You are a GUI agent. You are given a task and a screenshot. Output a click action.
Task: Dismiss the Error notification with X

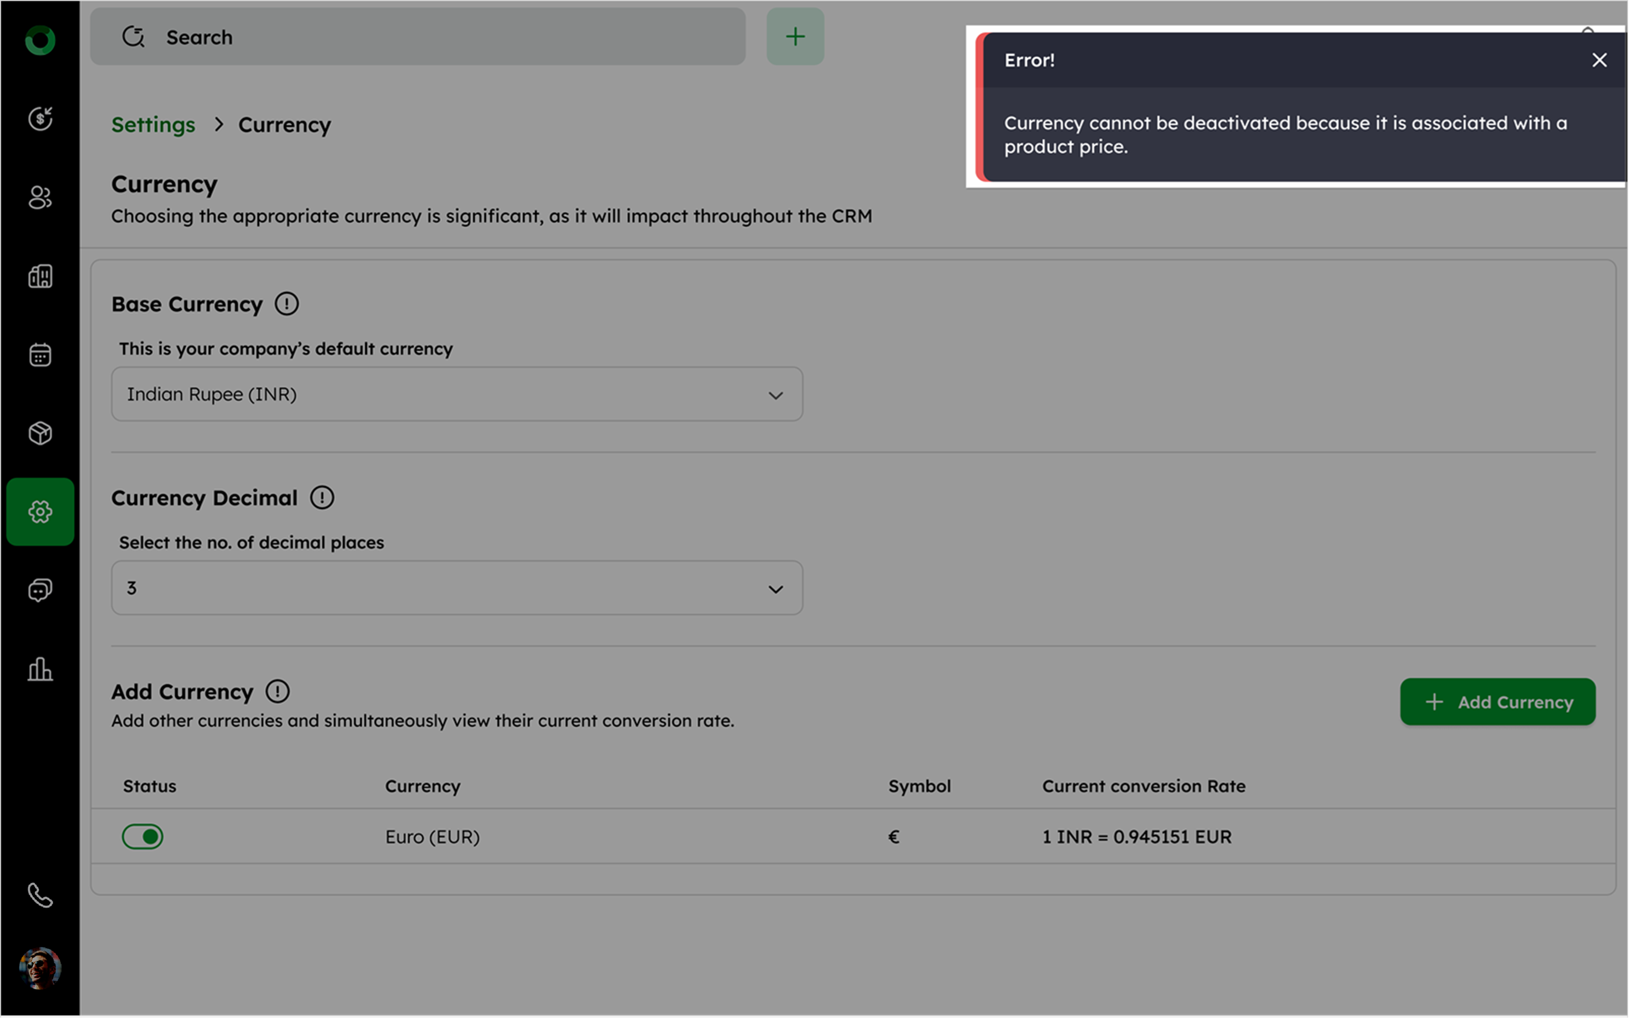coord(1599,61)
